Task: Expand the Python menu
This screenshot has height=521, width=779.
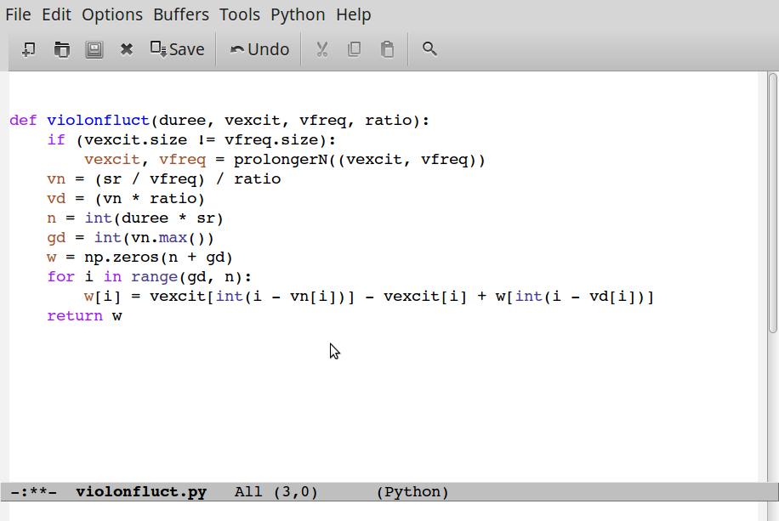Action: coord(298,14)
